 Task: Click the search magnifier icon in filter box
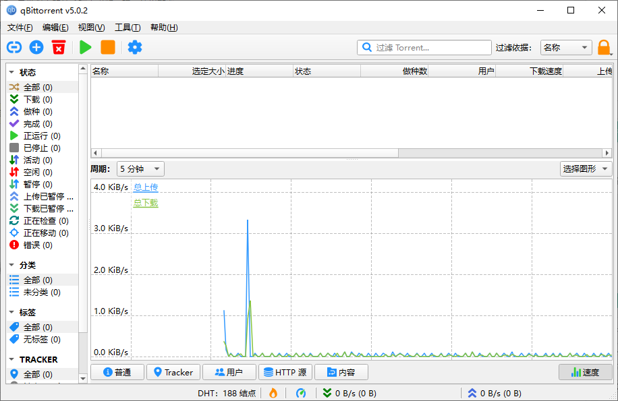point(367,47)
